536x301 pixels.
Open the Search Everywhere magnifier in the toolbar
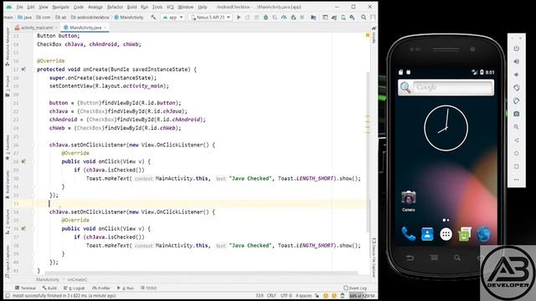click(x=363, y=17)
